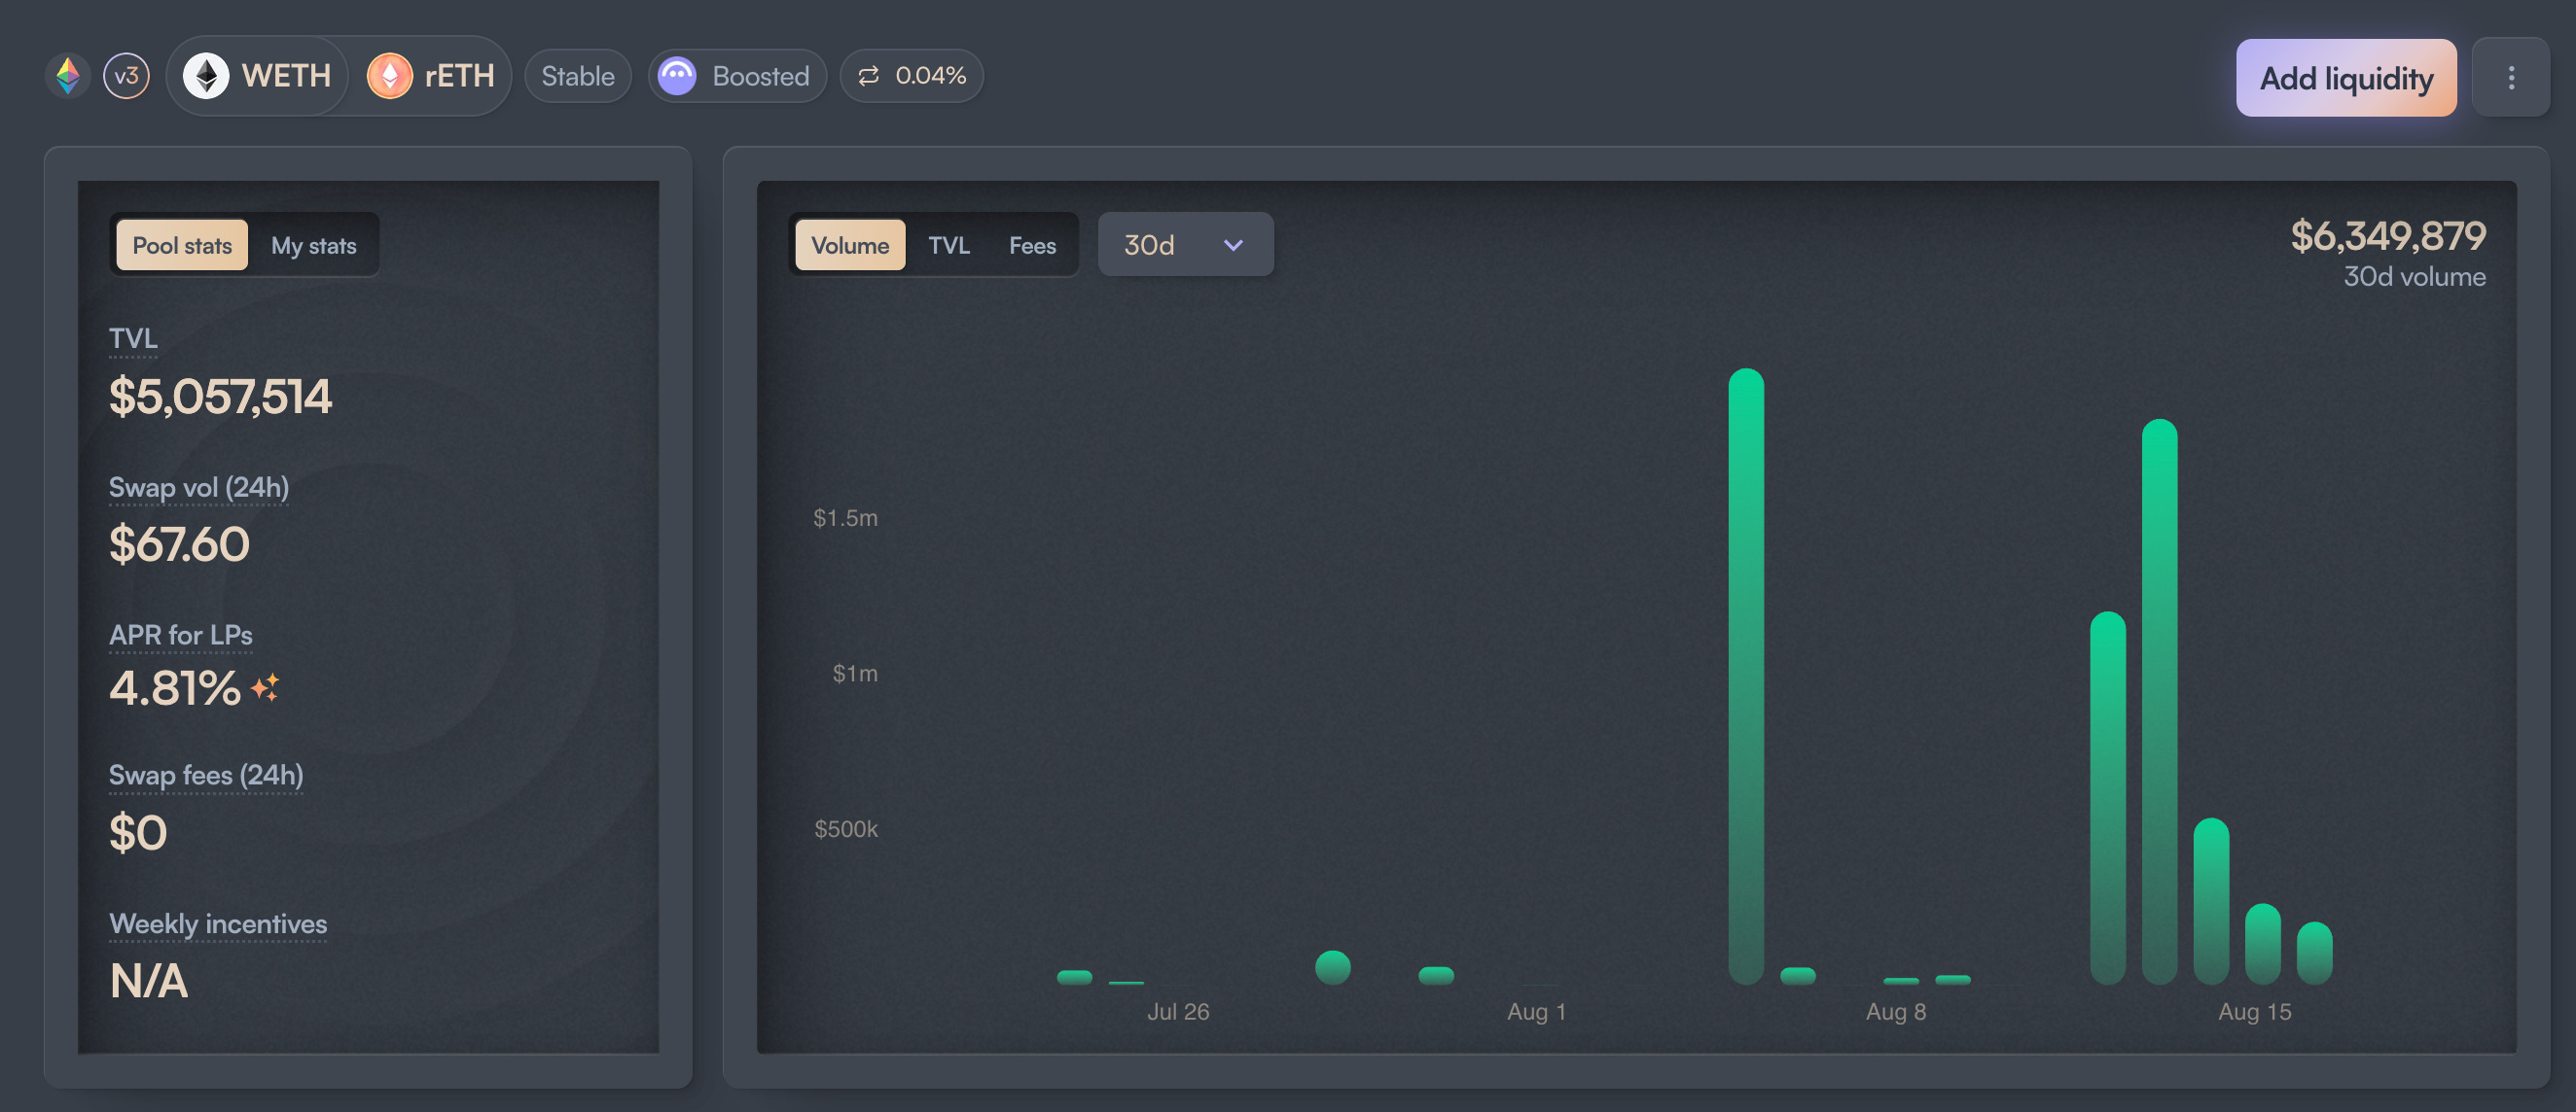Image resolution: width=2576 pixels, height=1112 pixels.
Task: Show the Fees chart tab
Action: pos(1032,245)
